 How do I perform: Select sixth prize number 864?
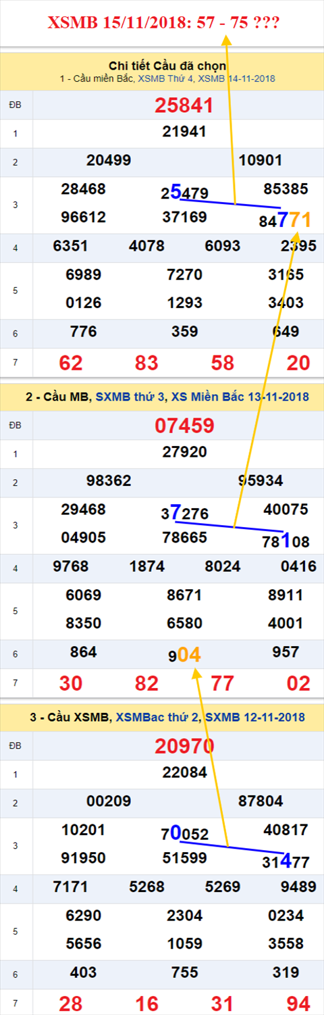point(83,652)
